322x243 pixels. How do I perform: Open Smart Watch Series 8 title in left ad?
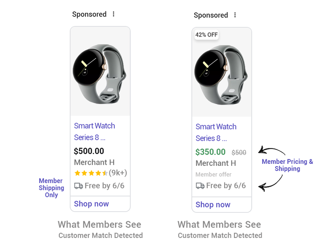point(95,132)
